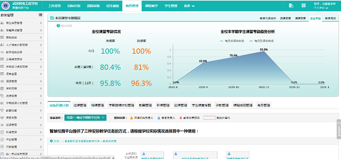Open the 更多 menu in top navigation

click(x=189, y=6)
